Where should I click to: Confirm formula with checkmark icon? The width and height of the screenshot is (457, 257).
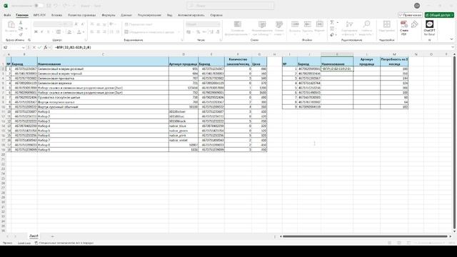[x=40, y=47]
